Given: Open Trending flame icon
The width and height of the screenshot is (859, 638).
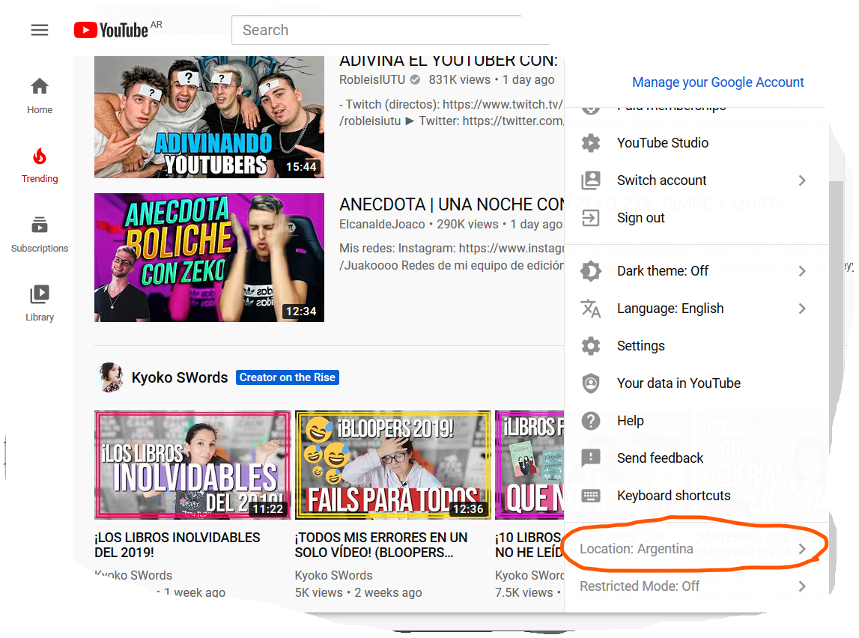Looking at the screenshot, I should click(40, 157).
